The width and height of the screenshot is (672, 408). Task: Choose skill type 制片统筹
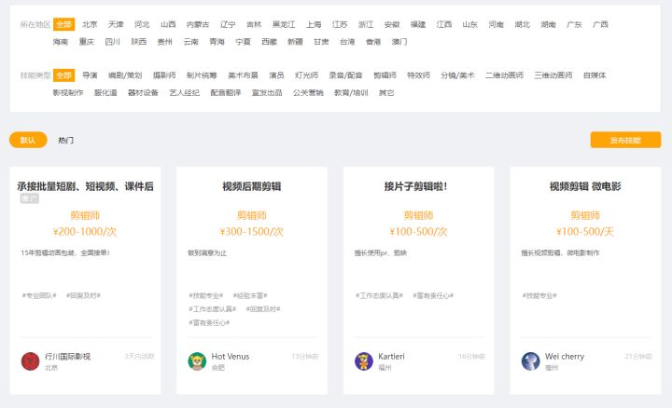coord(202,75)
